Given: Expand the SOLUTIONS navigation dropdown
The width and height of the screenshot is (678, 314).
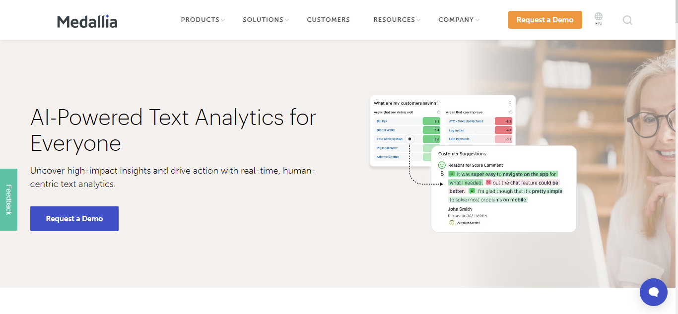Looking at the screenshot, I should [263, 19].
